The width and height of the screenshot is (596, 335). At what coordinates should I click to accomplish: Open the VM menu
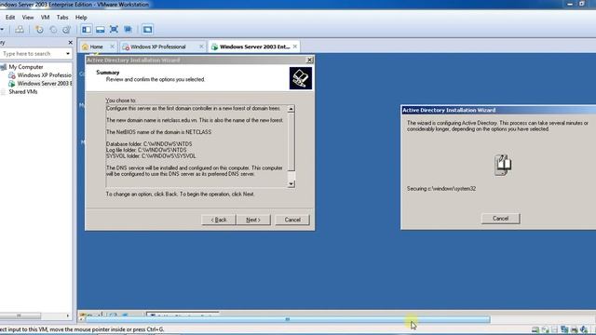tap(46, 18)
